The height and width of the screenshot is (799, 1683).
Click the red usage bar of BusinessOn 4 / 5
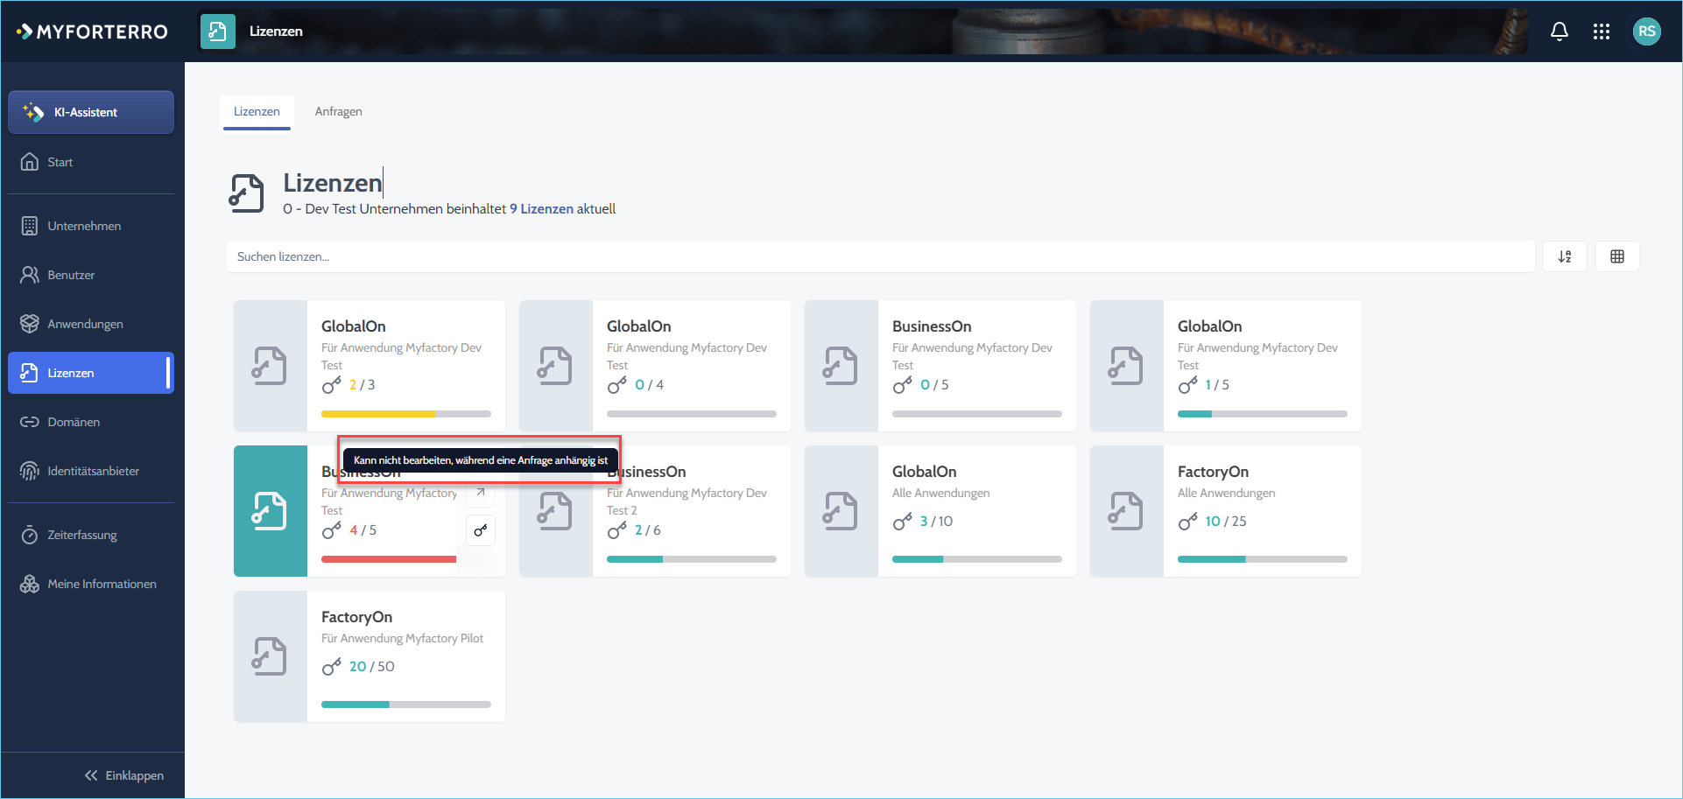pyautogui.click(x=389, y=559)
